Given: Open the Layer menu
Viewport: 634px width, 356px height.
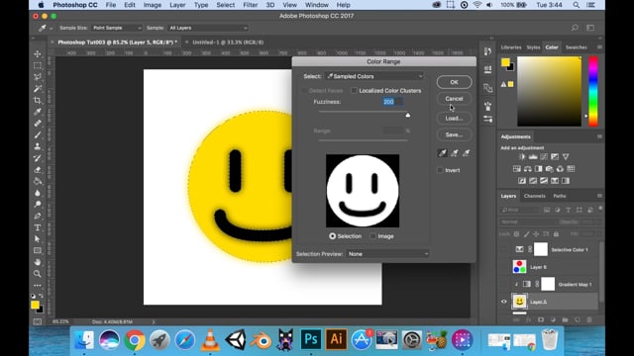Looking at the screenshot, I should coord(177,5).
